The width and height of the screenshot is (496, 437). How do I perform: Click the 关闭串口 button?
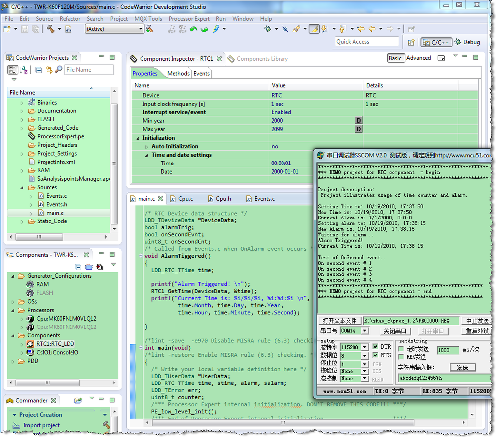pos(394,331)
